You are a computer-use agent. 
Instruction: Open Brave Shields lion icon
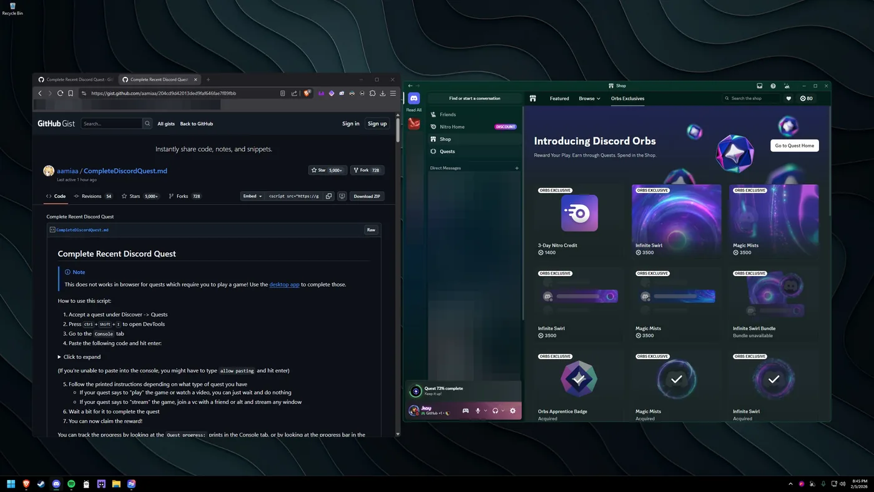click(x=307, y=93)
